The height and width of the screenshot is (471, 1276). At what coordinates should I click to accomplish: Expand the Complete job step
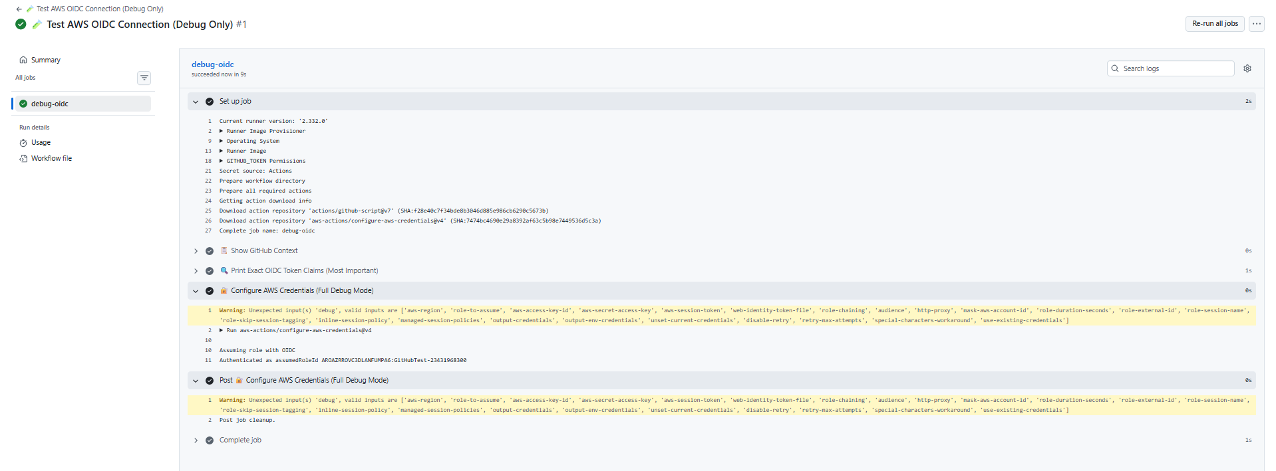196,440
